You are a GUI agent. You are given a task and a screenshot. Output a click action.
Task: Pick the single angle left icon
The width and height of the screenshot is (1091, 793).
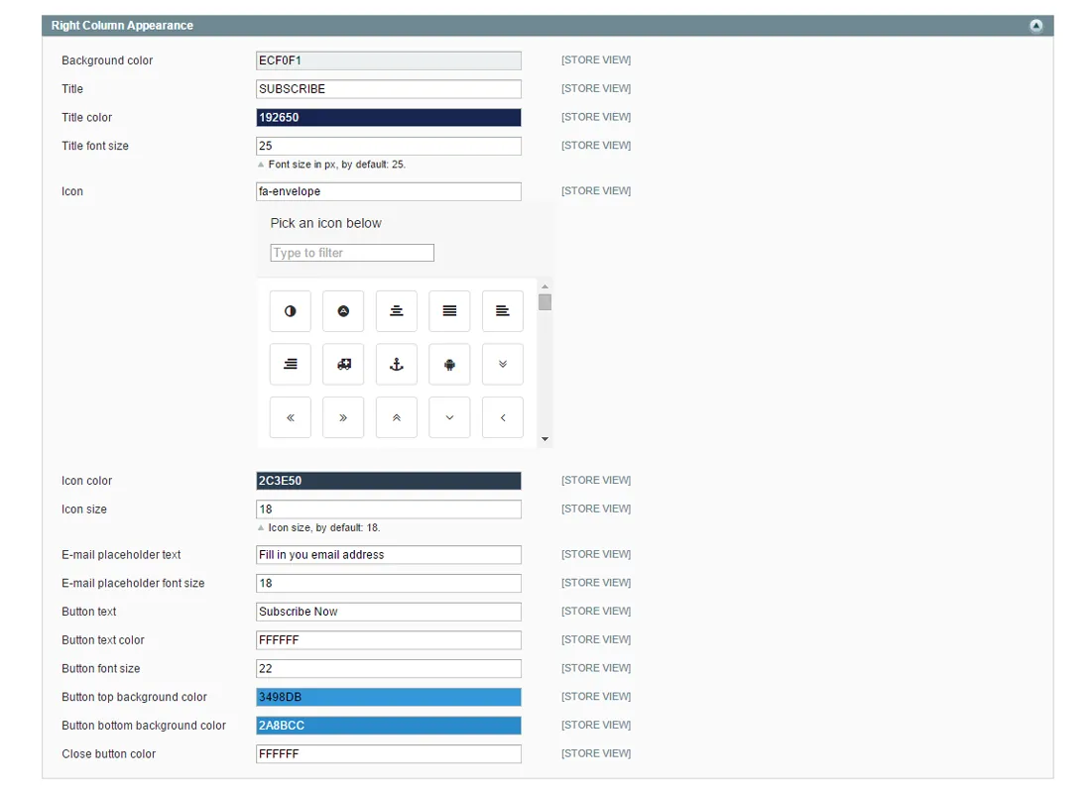[503, 417]
